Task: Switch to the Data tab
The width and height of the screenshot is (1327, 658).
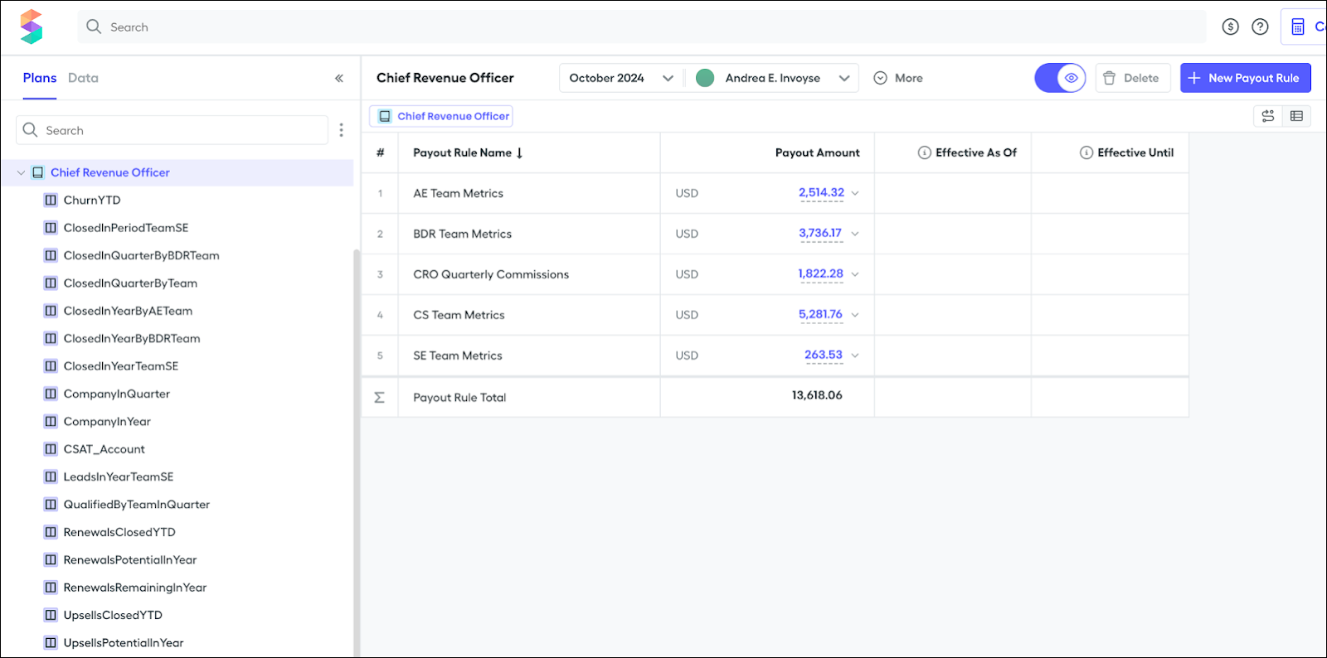Action: 83,78
